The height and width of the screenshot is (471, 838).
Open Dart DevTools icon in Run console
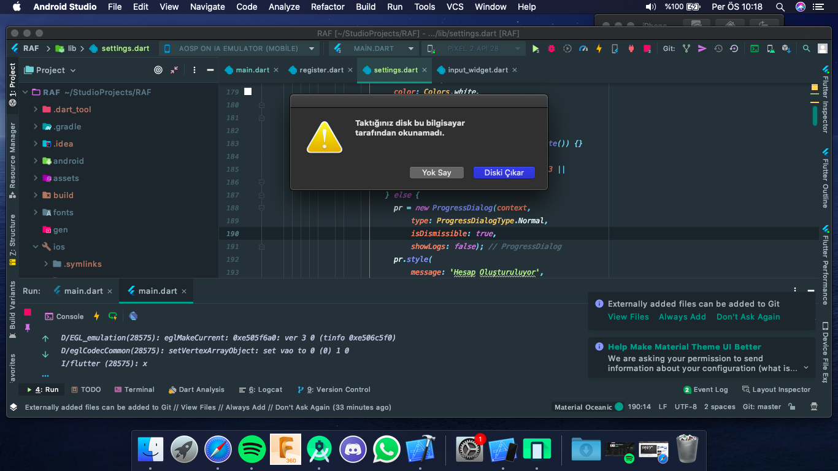click(133, 316)
